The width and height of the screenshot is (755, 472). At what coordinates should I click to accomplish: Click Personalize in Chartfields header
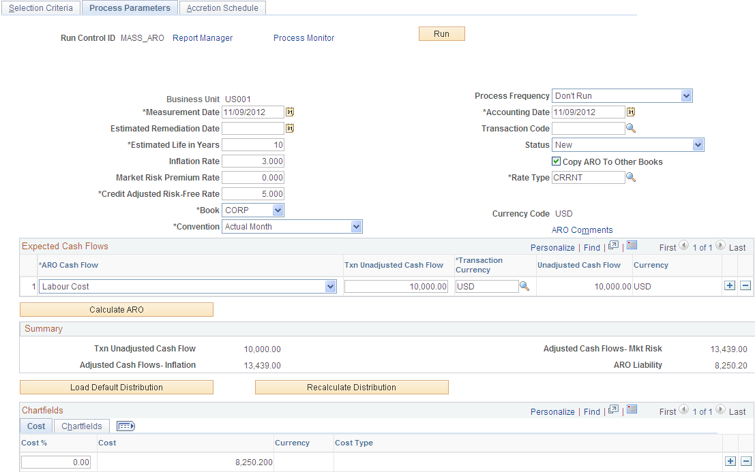click(x=552, y=412)
